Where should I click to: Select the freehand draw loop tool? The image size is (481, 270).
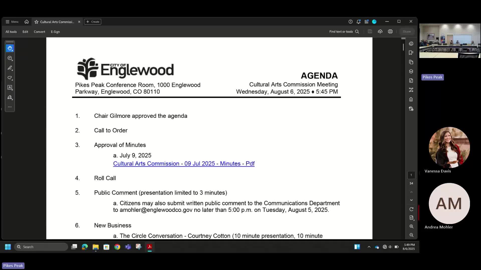(10, 78)
